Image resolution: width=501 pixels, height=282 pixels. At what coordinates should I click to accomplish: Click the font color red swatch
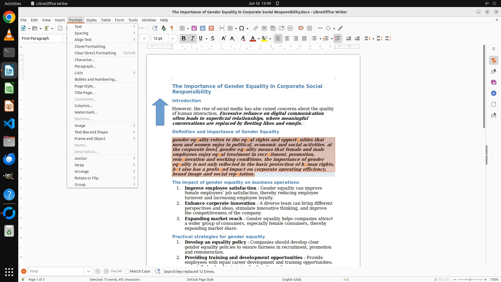pyautogui.click(x=252, y=38)
